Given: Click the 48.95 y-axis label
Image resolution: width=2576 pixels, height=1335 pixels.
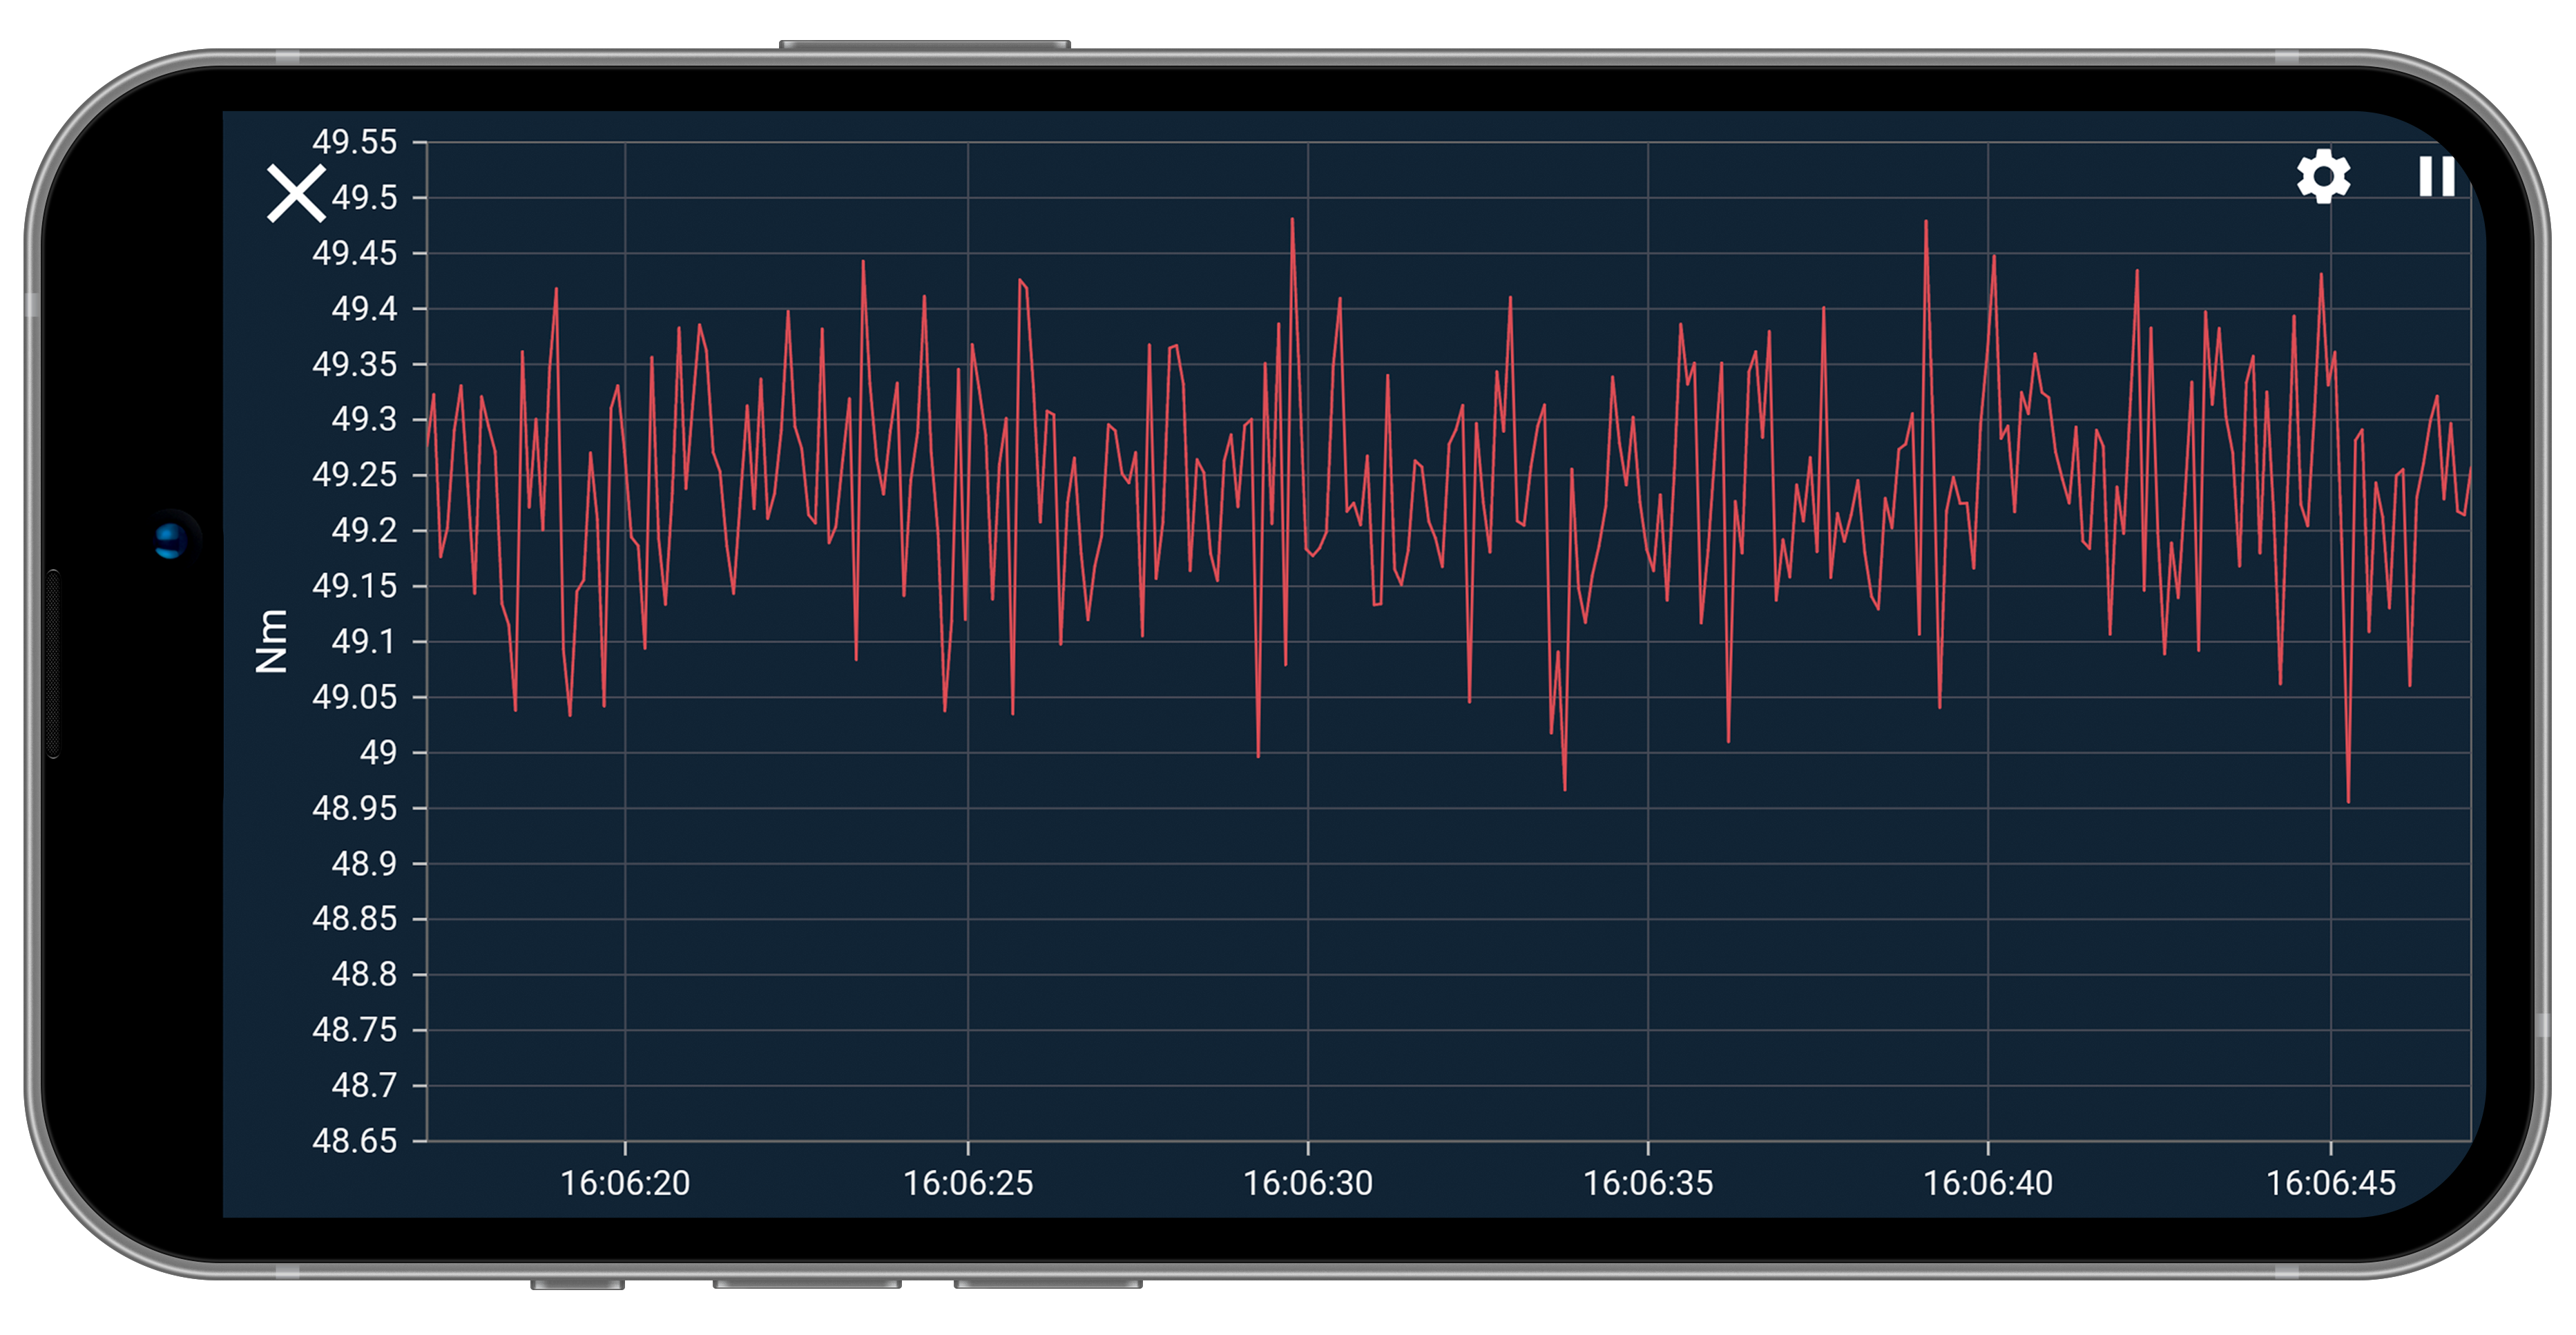Looking at the screenshot, I should click(x=354, y=808).
